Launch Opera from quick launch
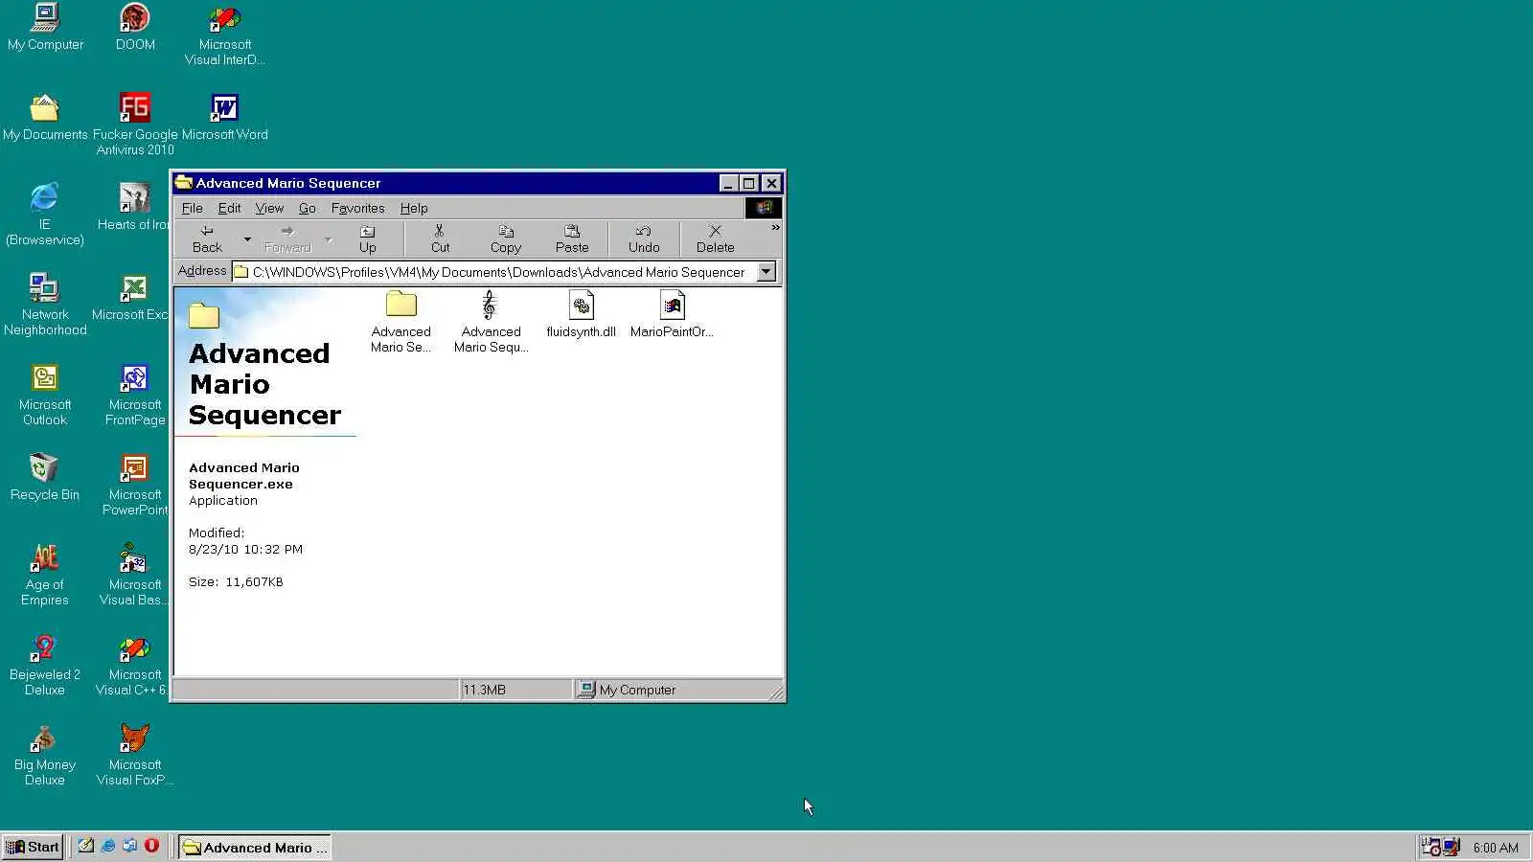1533x862 pixels. pyautogui.click(x=151, y=846)
